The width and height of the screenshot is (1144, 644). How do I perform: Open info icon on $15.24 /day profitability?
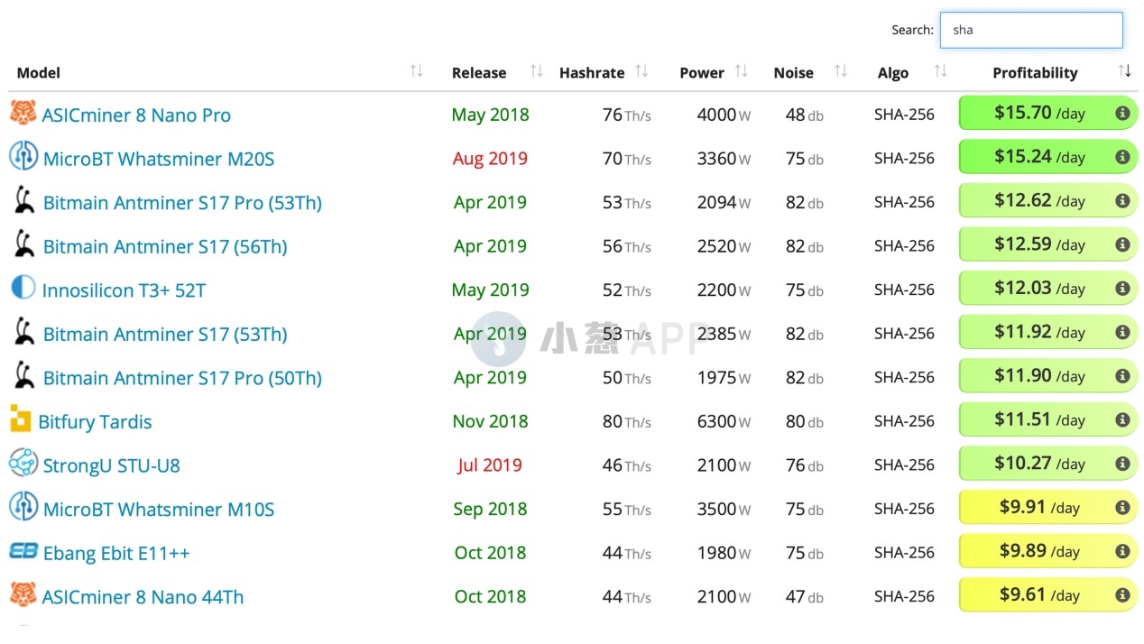pos(1122,157)
